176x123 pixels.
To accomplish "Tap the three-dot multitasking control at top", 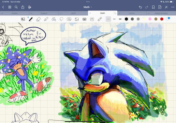I will (x=88, y=2).
